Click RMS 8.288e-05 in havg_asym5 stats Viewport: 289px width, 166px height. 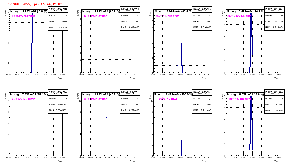[x=130, y=111]
